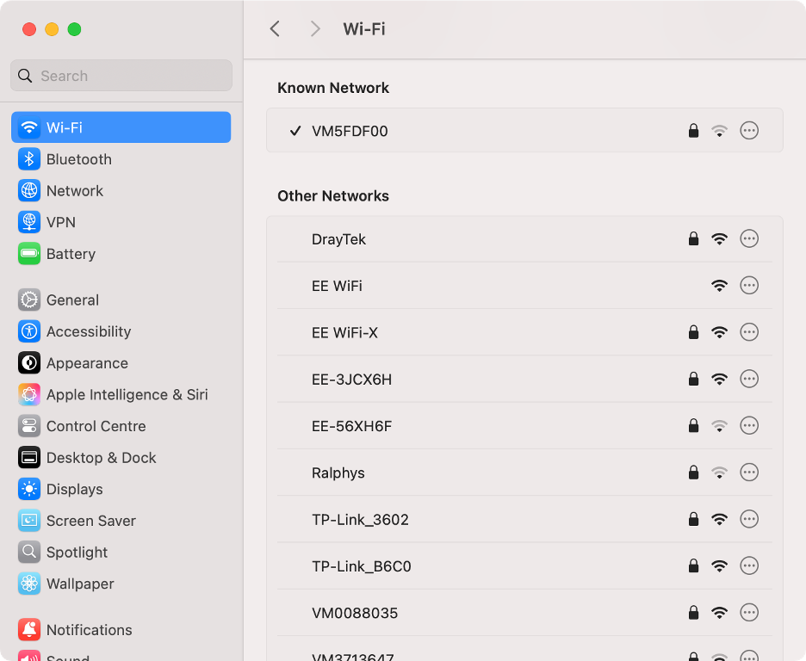Click the lock icon beside EE WiFi-X
The height and width of the screenshot is (661, 806).
(693, 331)
